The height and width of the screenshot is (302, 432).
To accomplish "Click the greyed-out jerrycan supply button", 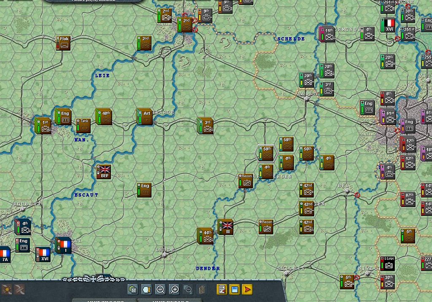I will [202, 290].
